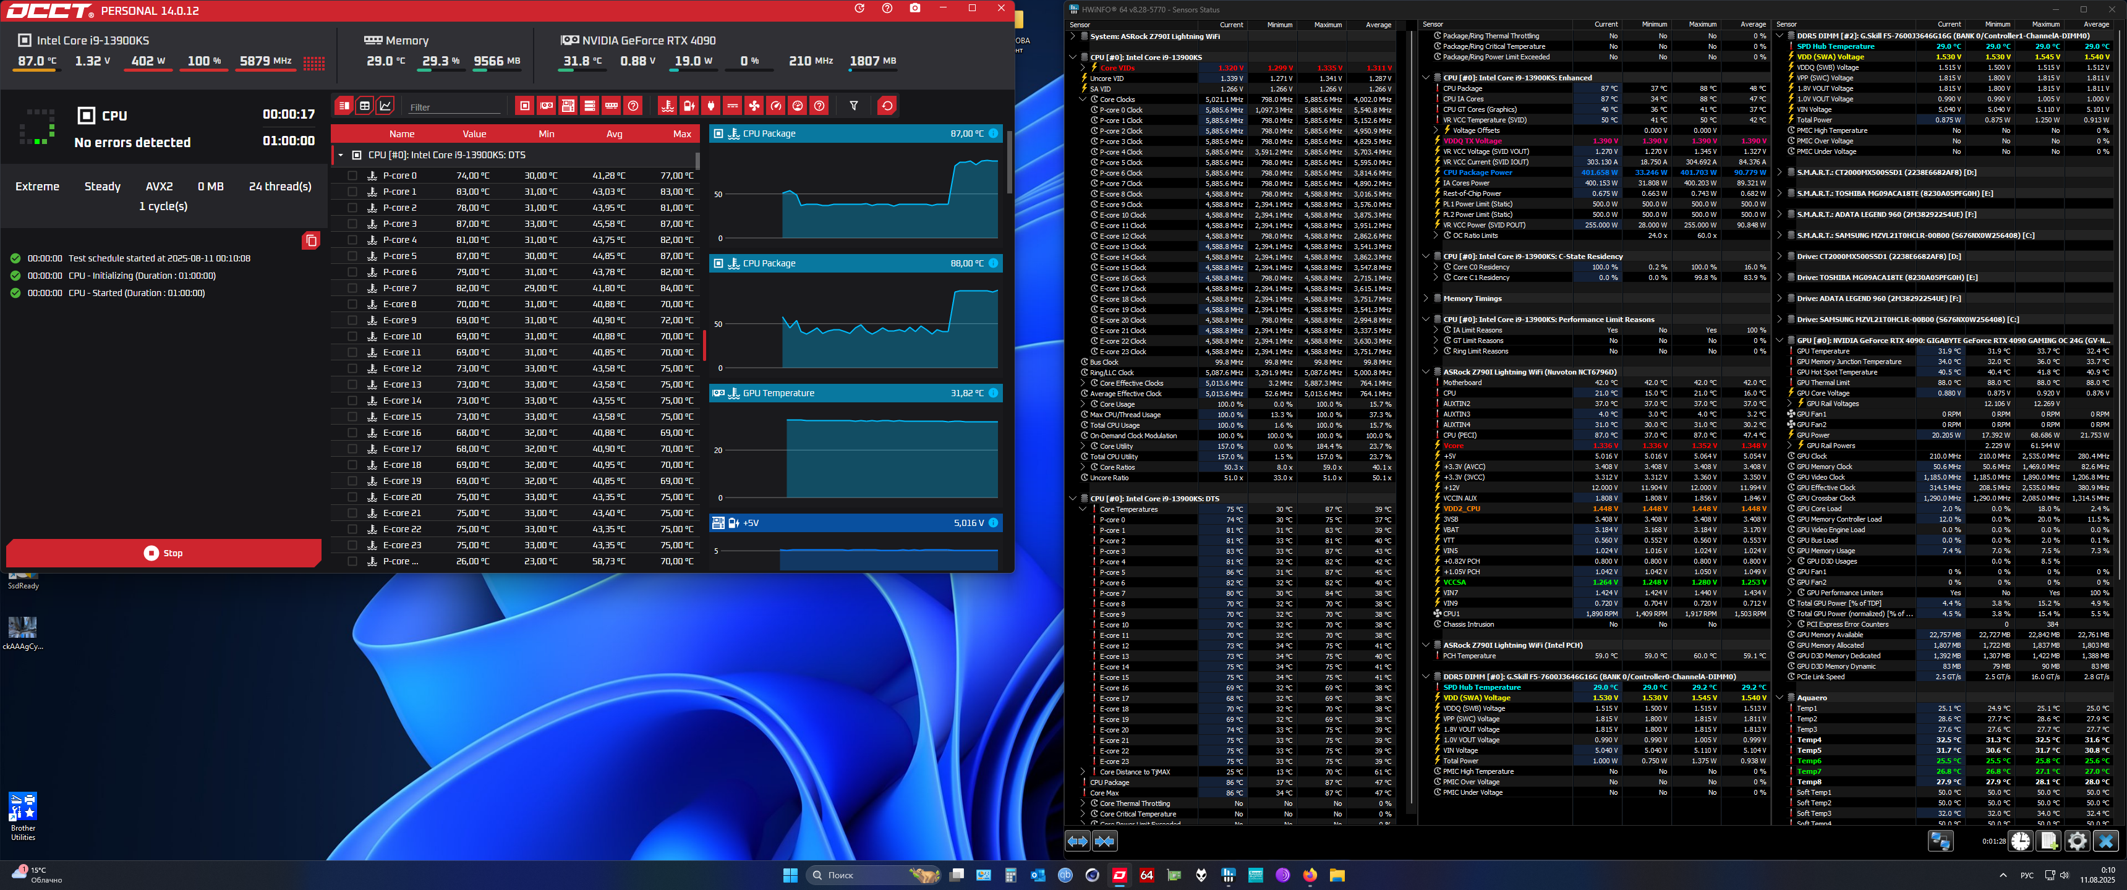Viewport: 2127px width, 890px height.
Task: Tick the E-core 12 checkbox
Action: (352, 368)
